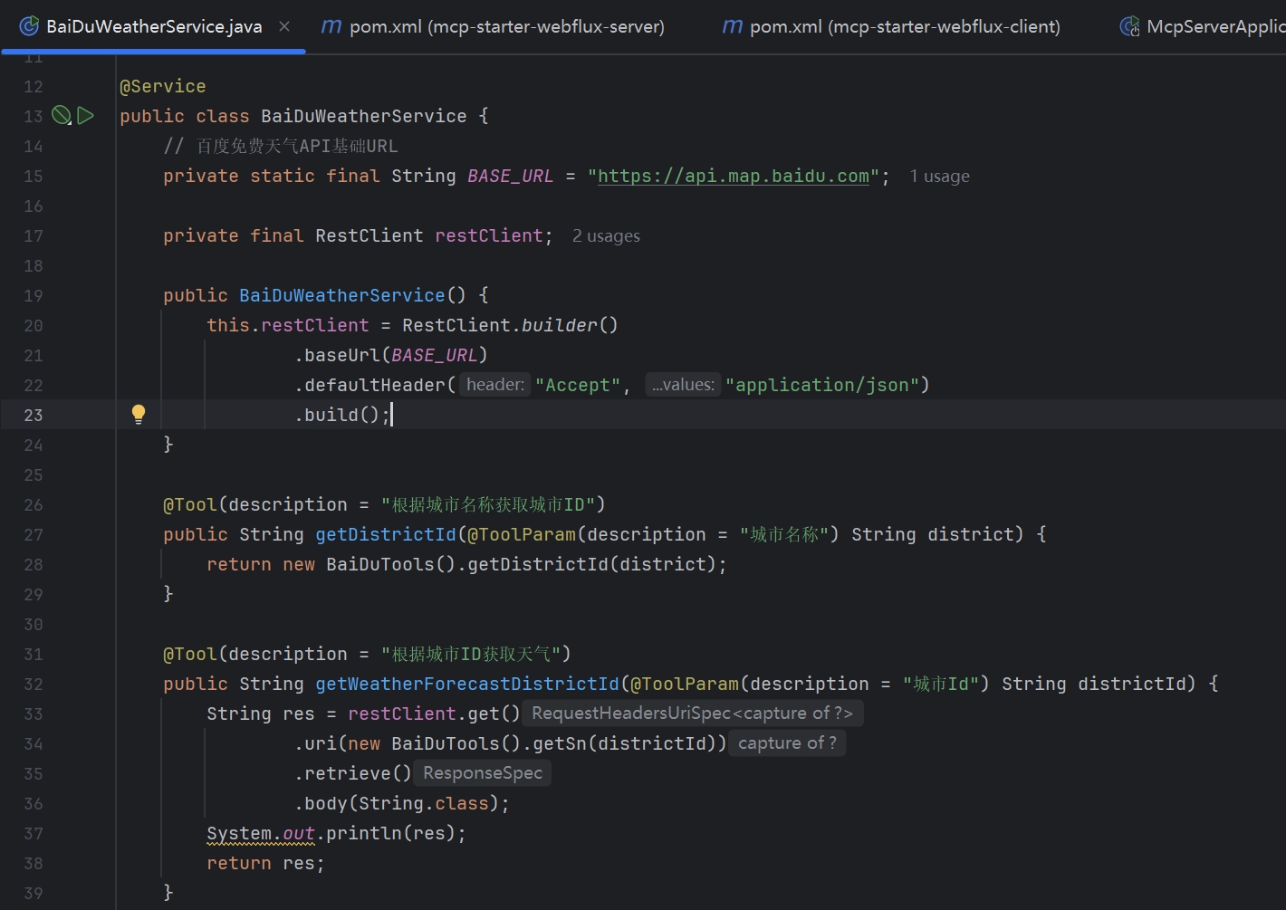Click 'return res;' on line 38
The width and height of the screenshot is (1286, 910).
point(266,863)
